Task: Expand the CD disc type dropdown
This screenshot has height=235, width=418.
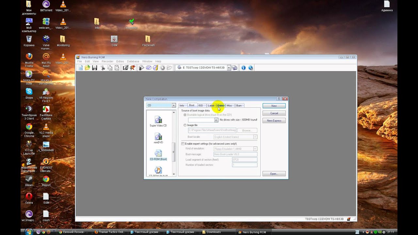Action: point(174,105)
